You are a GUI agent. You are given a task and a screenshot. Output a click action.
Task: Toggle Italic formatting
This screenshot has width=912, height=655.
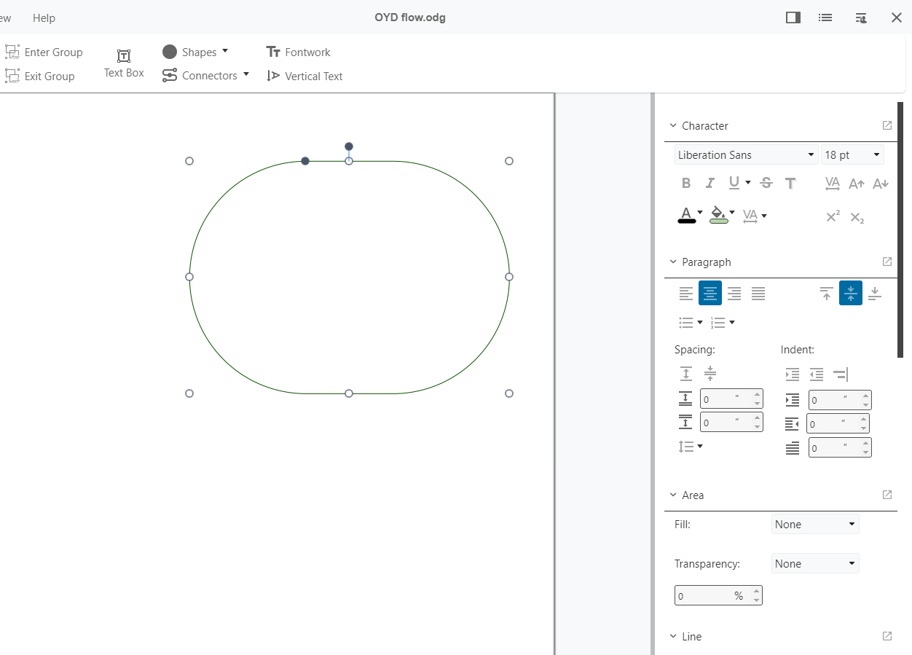[x=710, y=183]
